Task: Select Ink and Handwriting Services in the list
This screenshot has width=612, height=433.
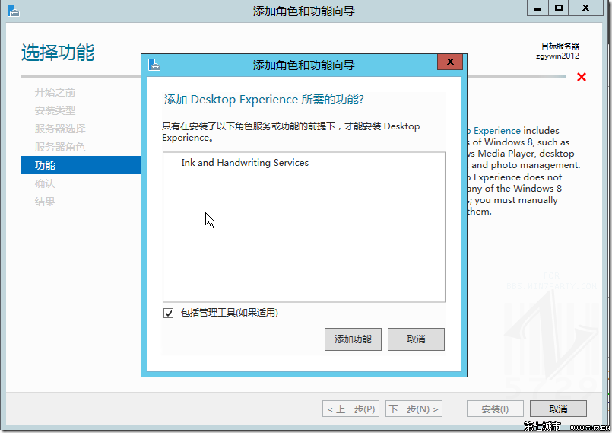Action: 245,163
